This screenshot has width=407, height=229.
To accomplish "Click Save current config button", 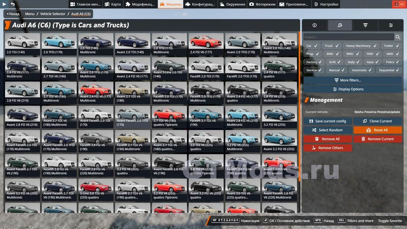I will (x=327, y=121).
